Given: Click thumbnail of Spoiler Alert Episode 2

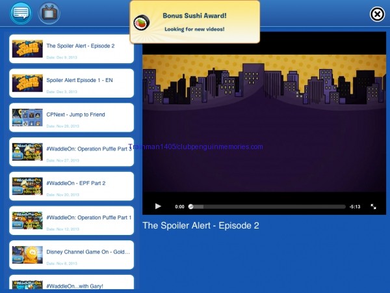Looking at the screenshot, I should tap(27, 49).
